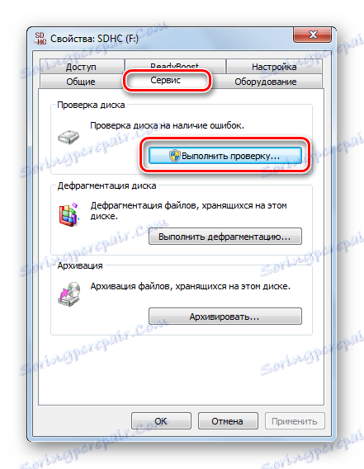Click the colorful defragmentation blocks icon
The image size is (364, 469).
pos(69,214)
